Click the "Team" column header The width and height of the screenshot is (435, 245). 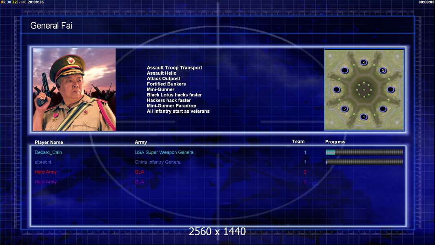pos(298,142)
